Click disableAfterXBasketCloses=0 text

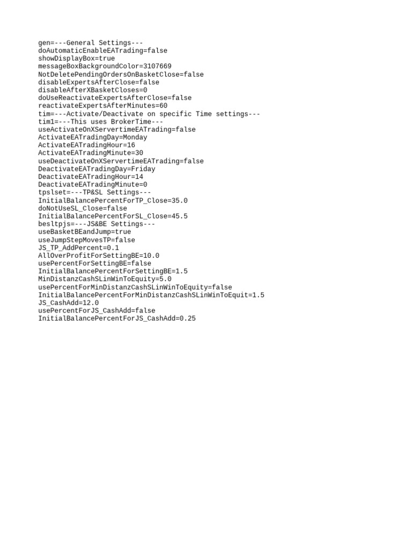pyautogui.click(x=92, y=90)
